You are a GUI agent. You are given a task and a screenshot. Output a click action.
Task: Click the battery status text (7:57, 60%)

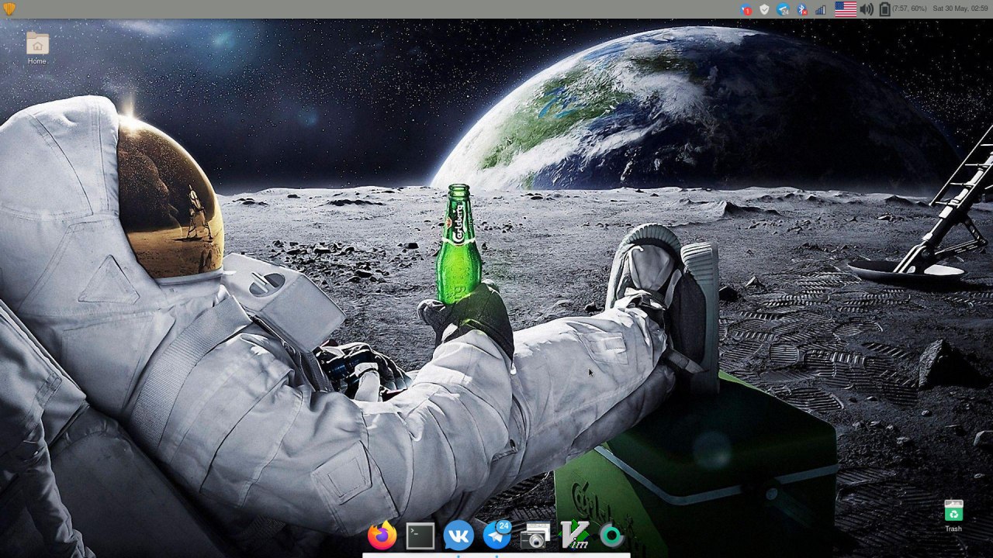(x=909, y=9)
